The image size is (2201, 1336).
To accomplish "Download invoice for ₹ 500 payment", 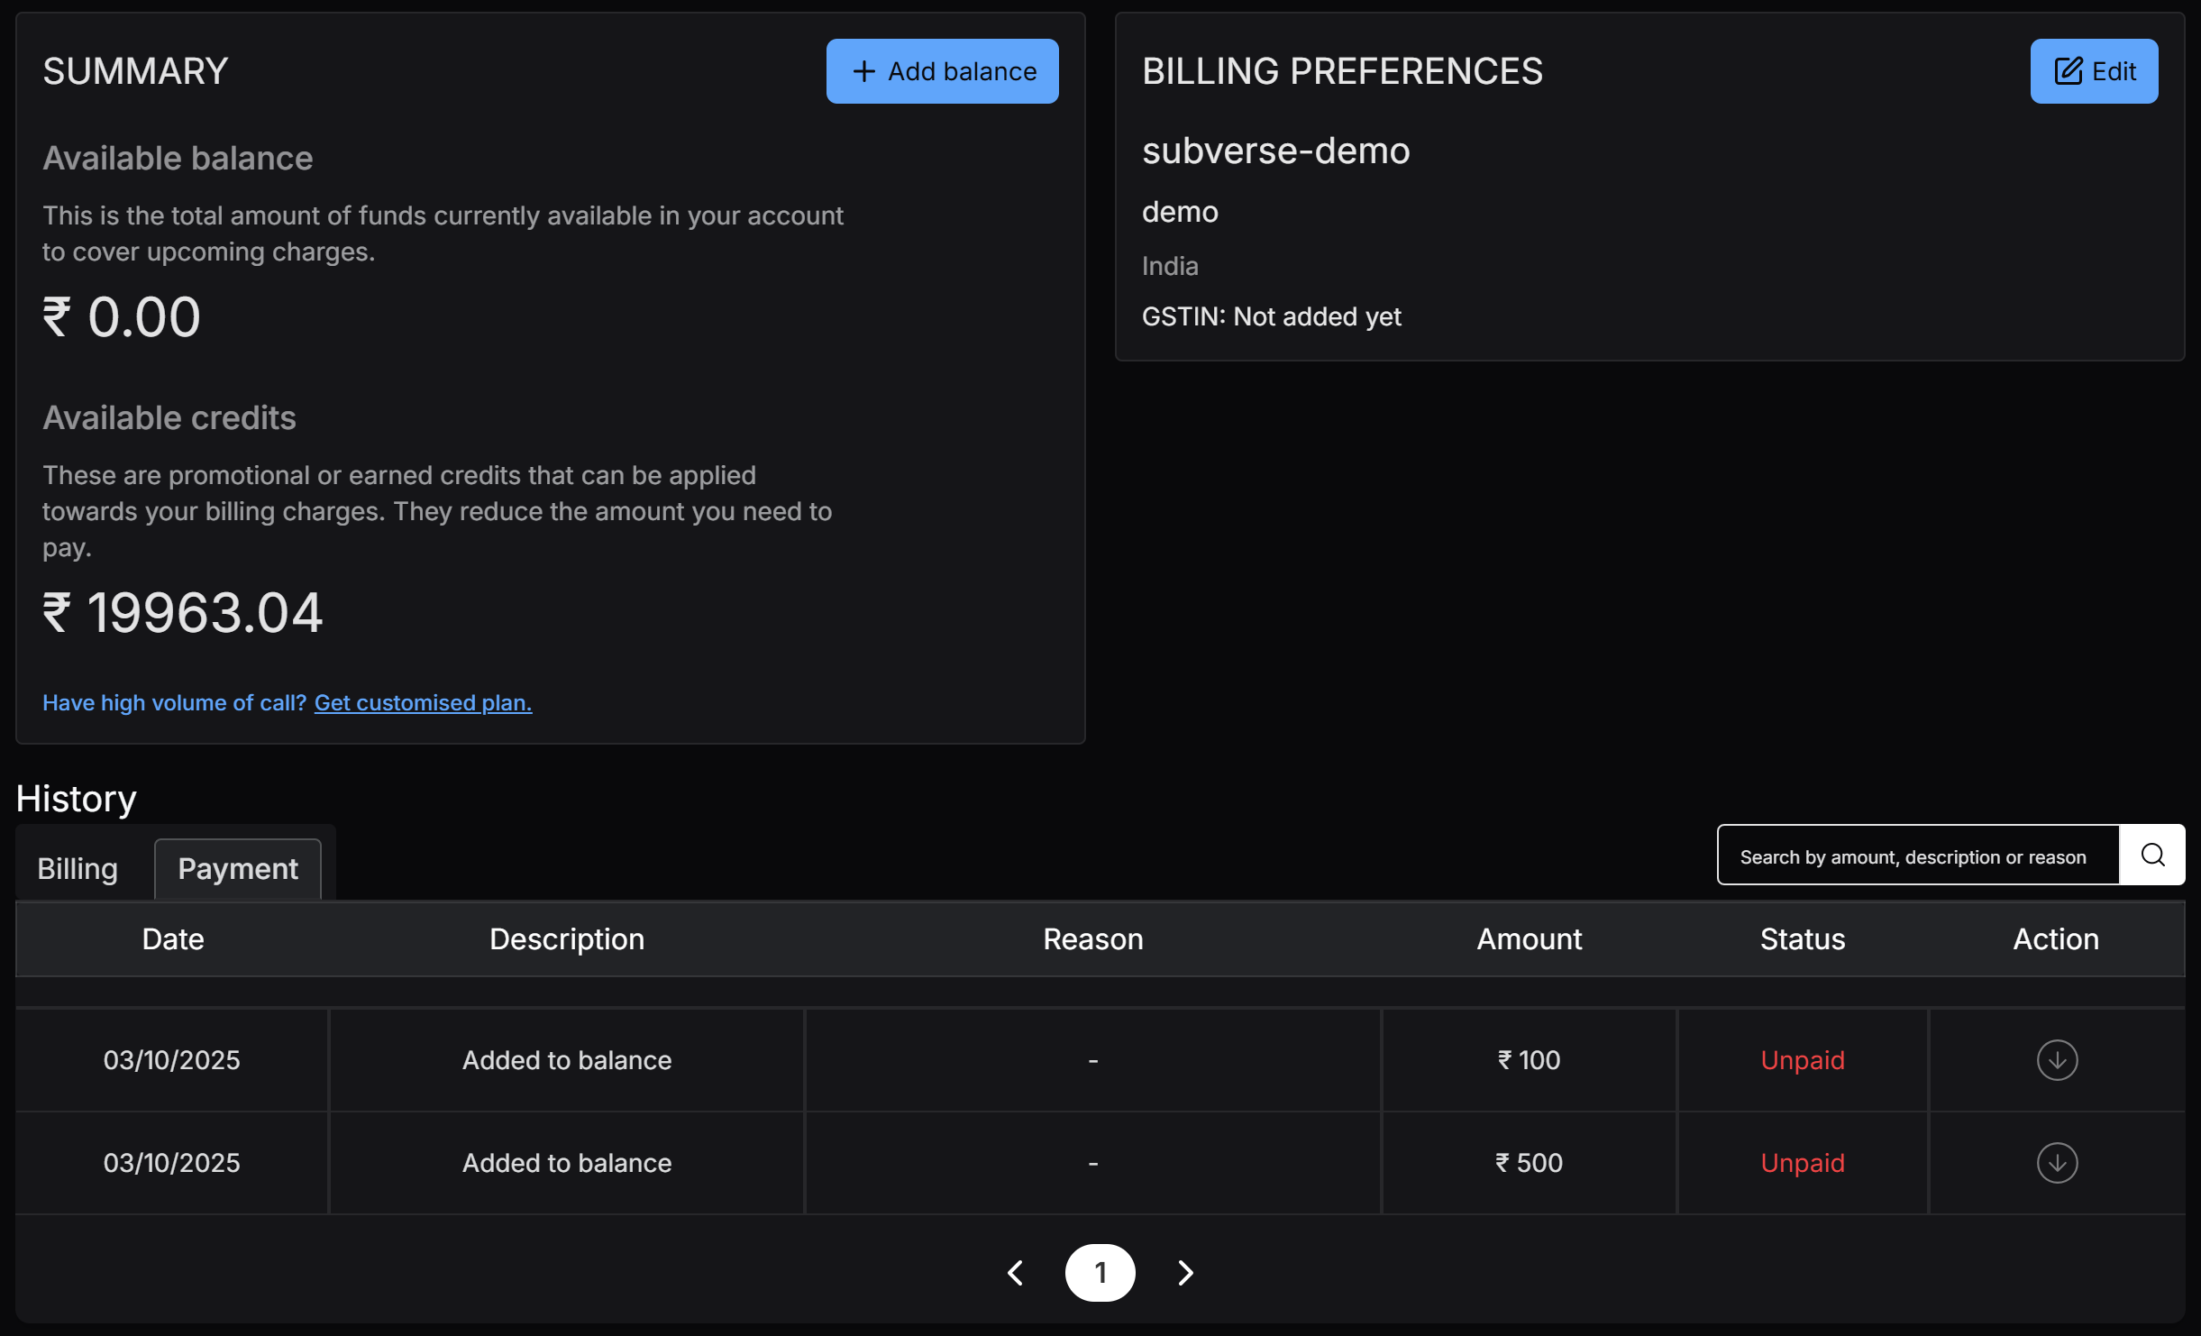I will coord(2057,1163).
